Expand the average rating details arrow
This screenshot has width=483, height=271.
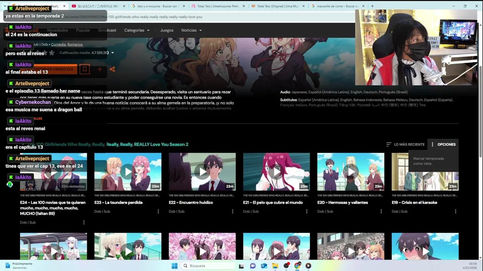(x=112, y=53)
